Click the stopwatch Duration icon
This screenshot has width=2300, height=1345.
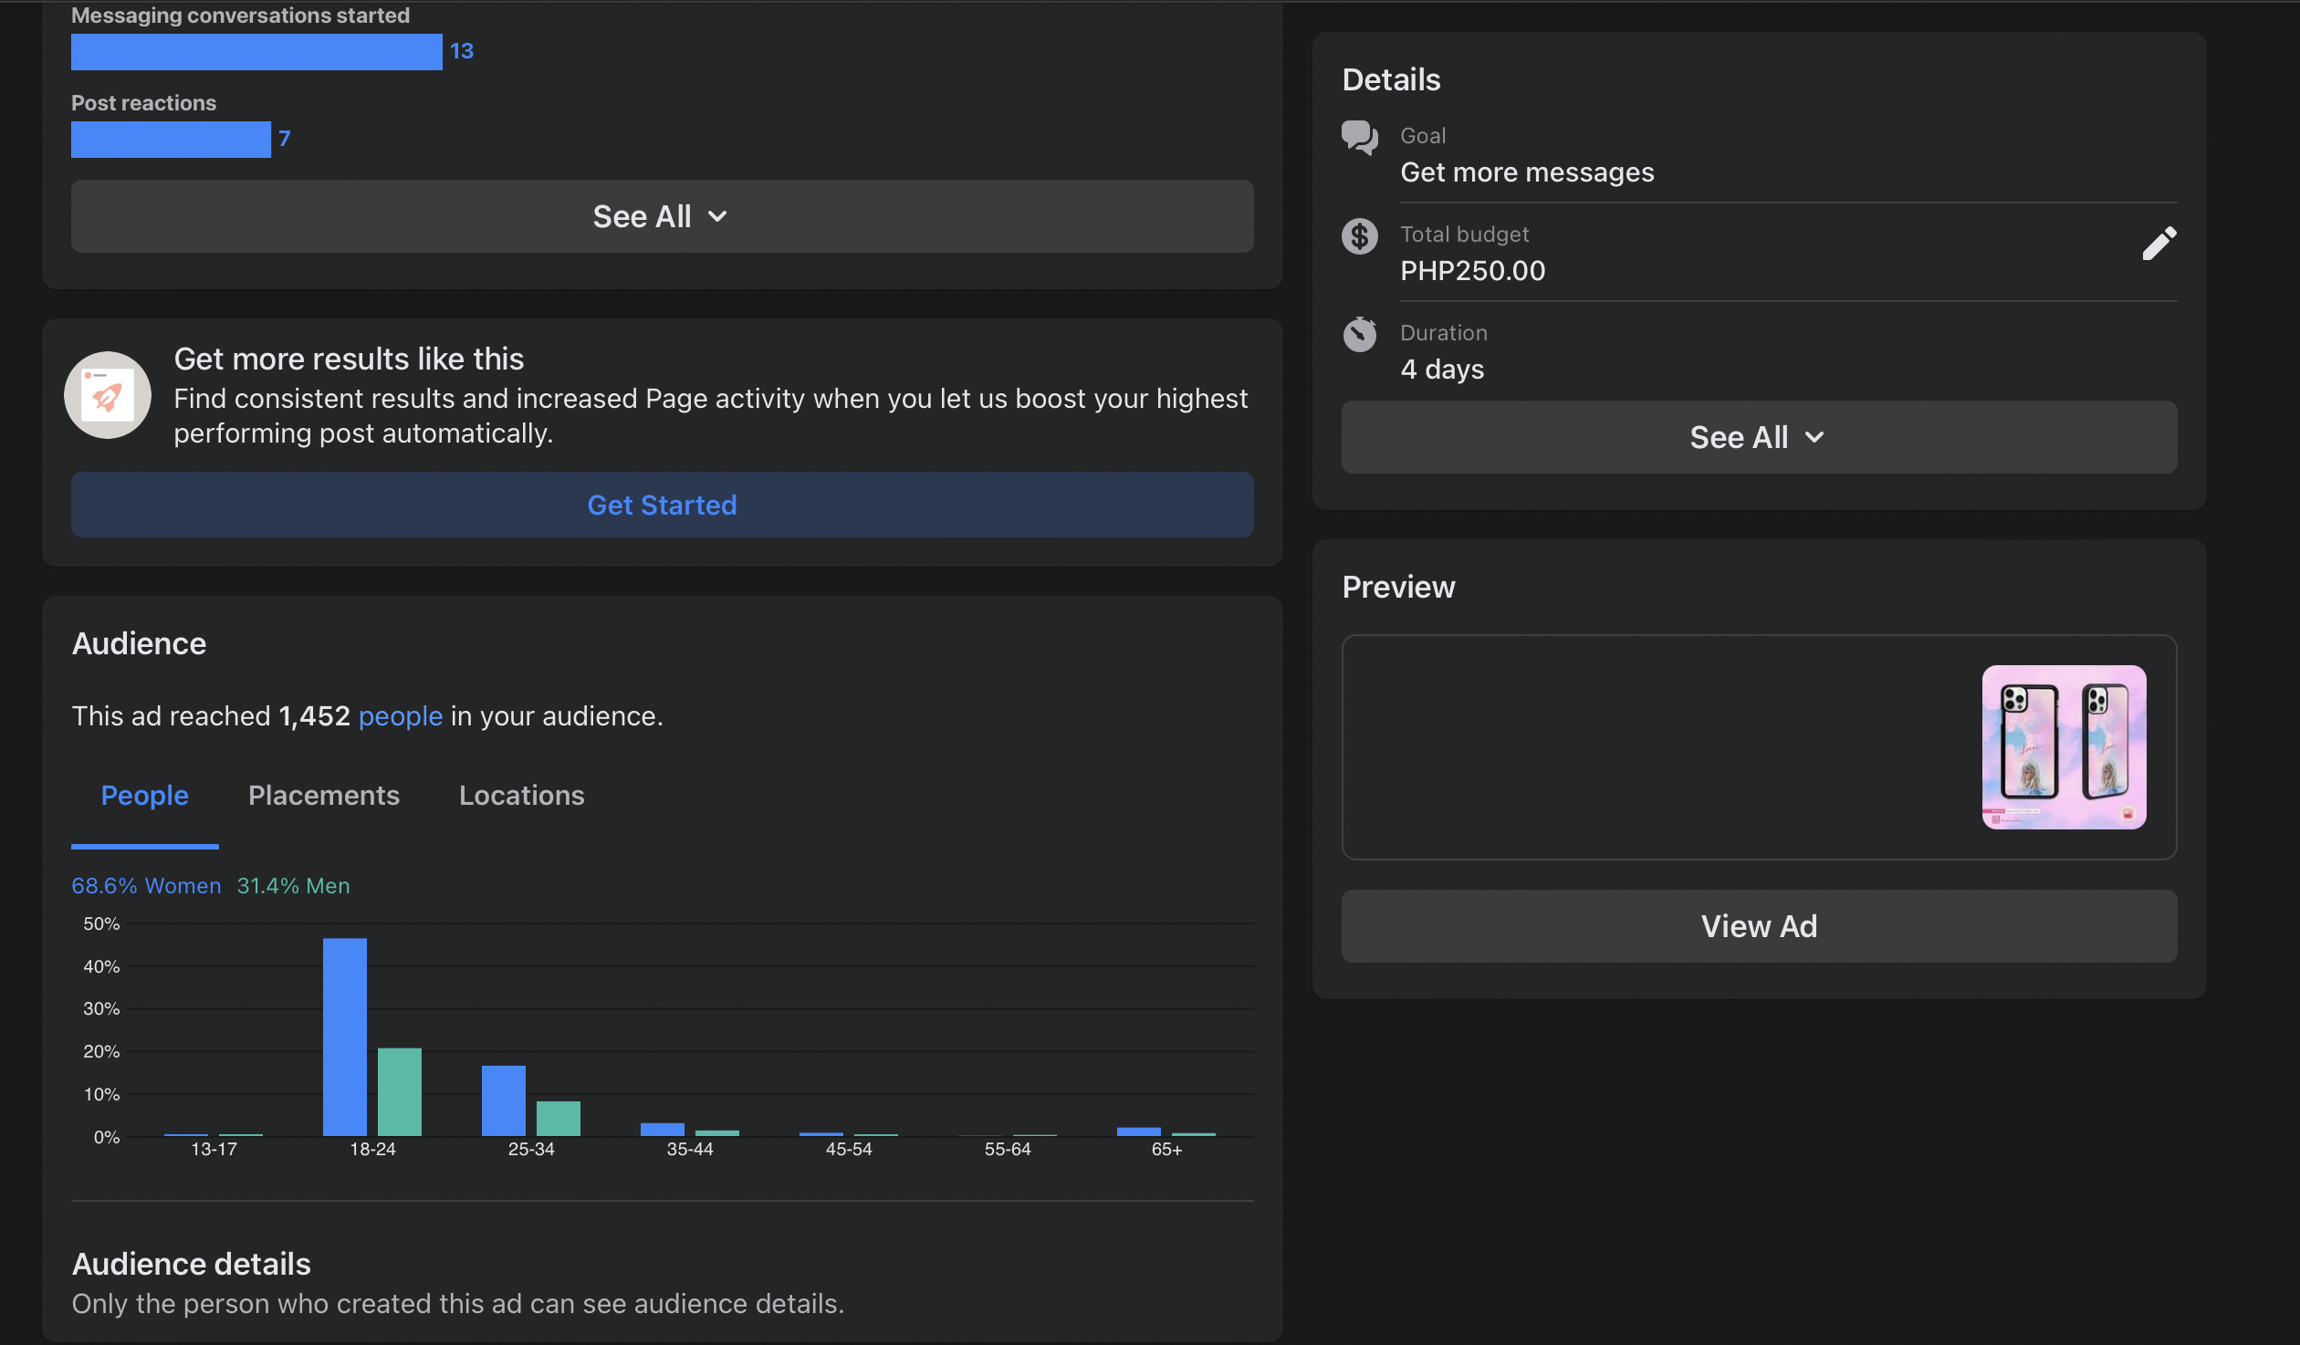point(1359,334)
